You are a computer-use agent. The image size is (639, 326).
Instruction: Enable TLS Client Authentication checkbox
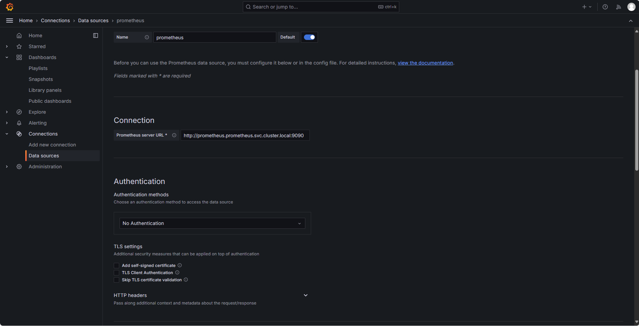coord(116,273)
